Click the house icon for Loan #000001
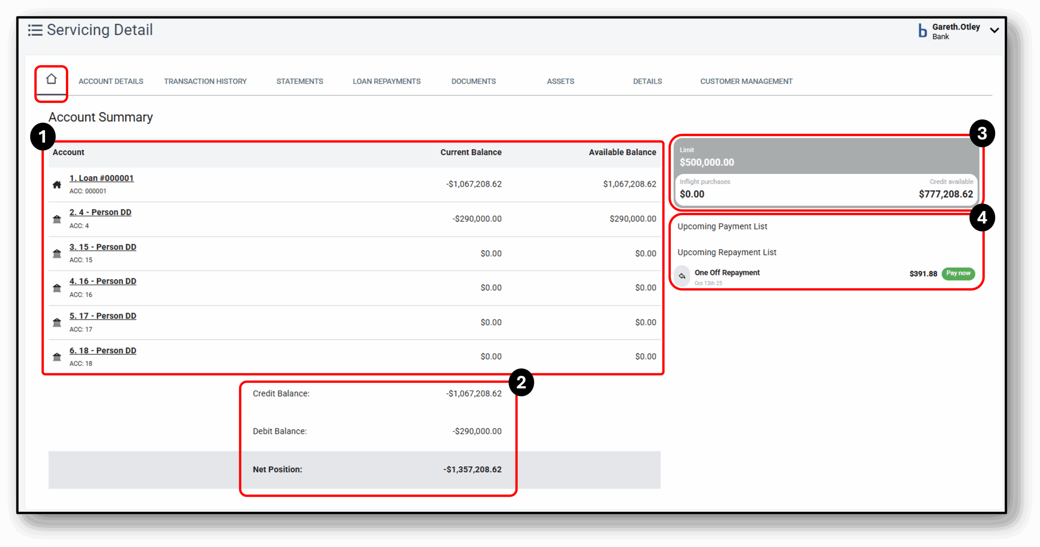Viewport: 1040px width, 547px height. pos(57,185)
